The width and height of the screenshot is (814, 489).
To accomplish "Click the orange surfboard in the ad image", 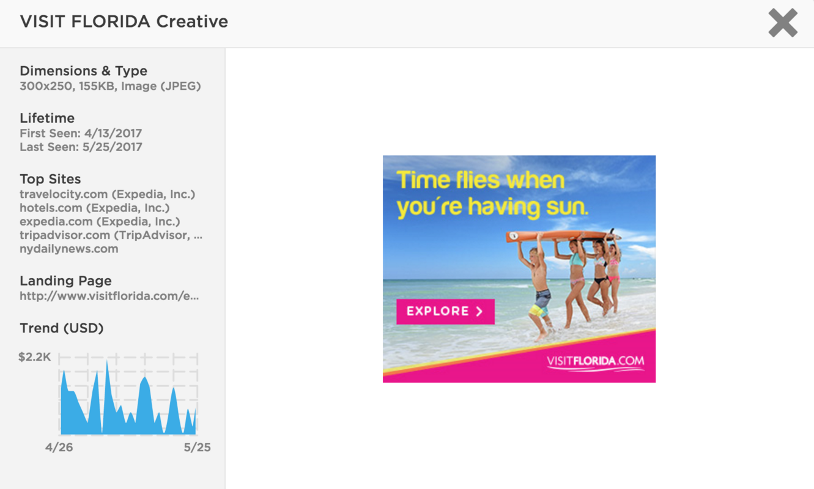I will (x=563, y=235).
